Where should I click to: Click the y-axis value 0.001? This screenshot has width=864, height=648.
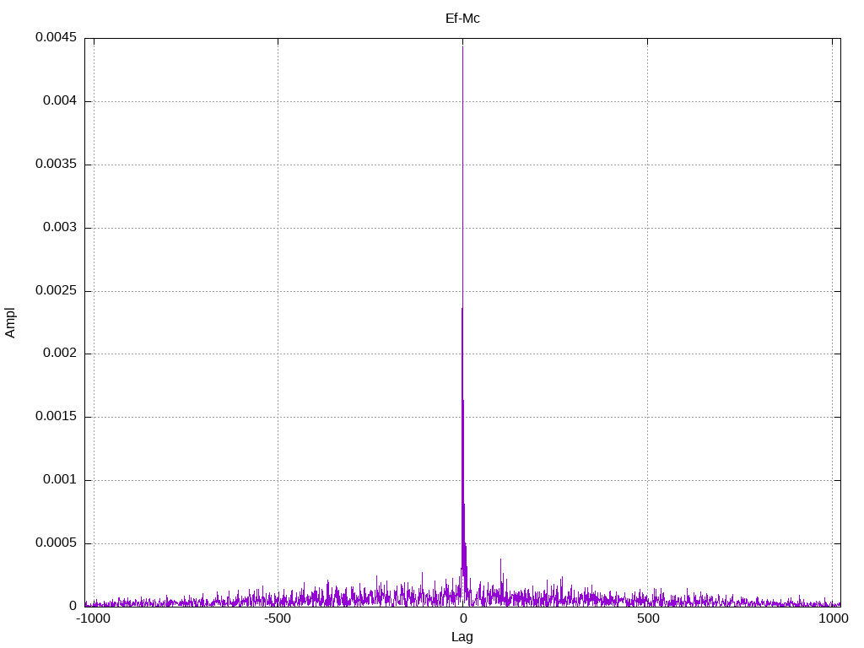tap(60, 479)
